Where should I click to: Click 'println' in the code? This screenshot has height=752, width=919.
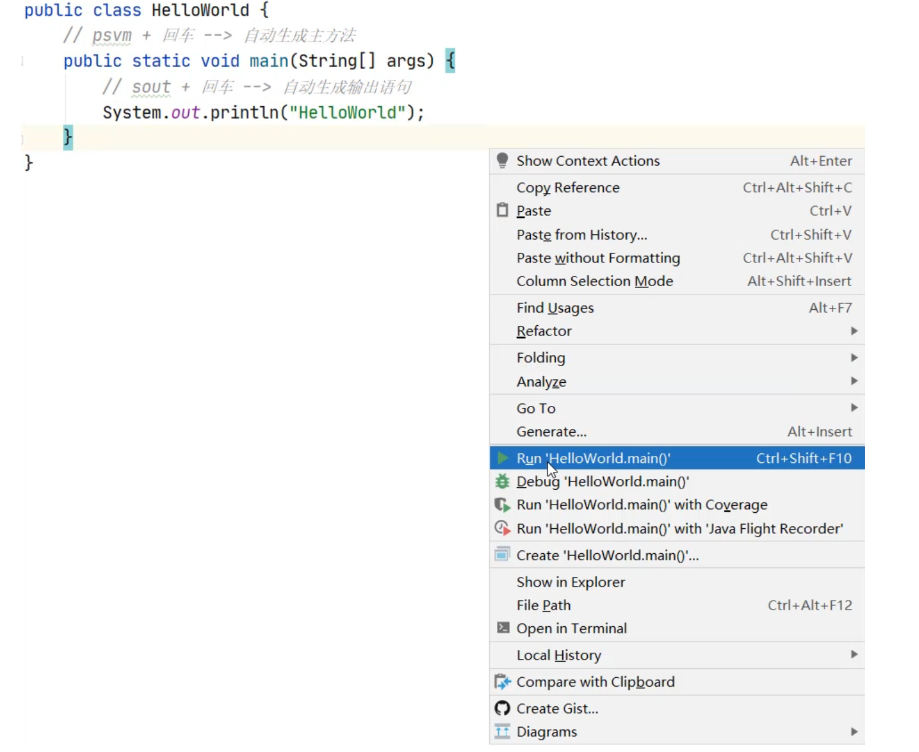click(x=244, y=112)
